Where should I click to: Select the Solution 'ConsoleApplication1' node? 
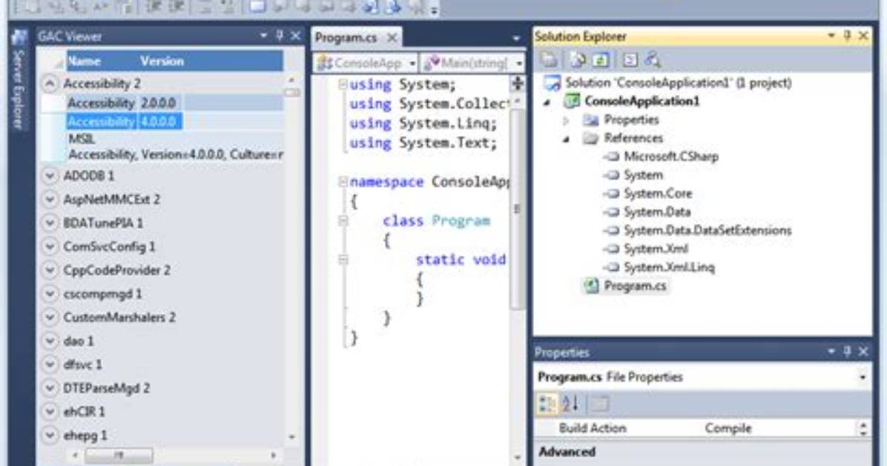point(679,82)
